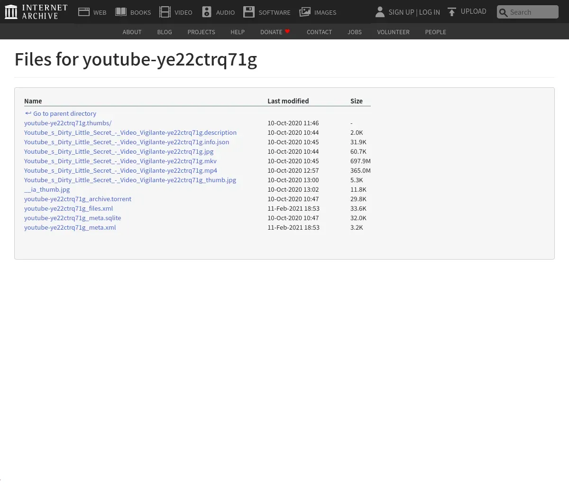Click the 10-Oct-2020 12:57 date
The image size is (569, 484).
(293, 170)
